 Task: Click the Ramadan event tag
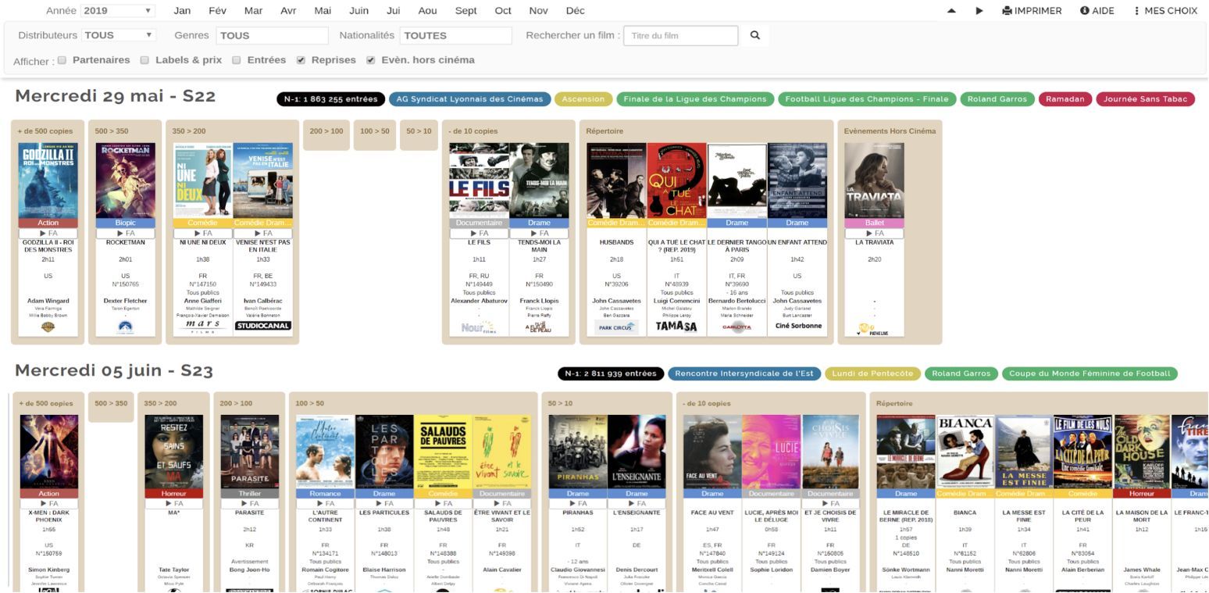point(1065,99)
